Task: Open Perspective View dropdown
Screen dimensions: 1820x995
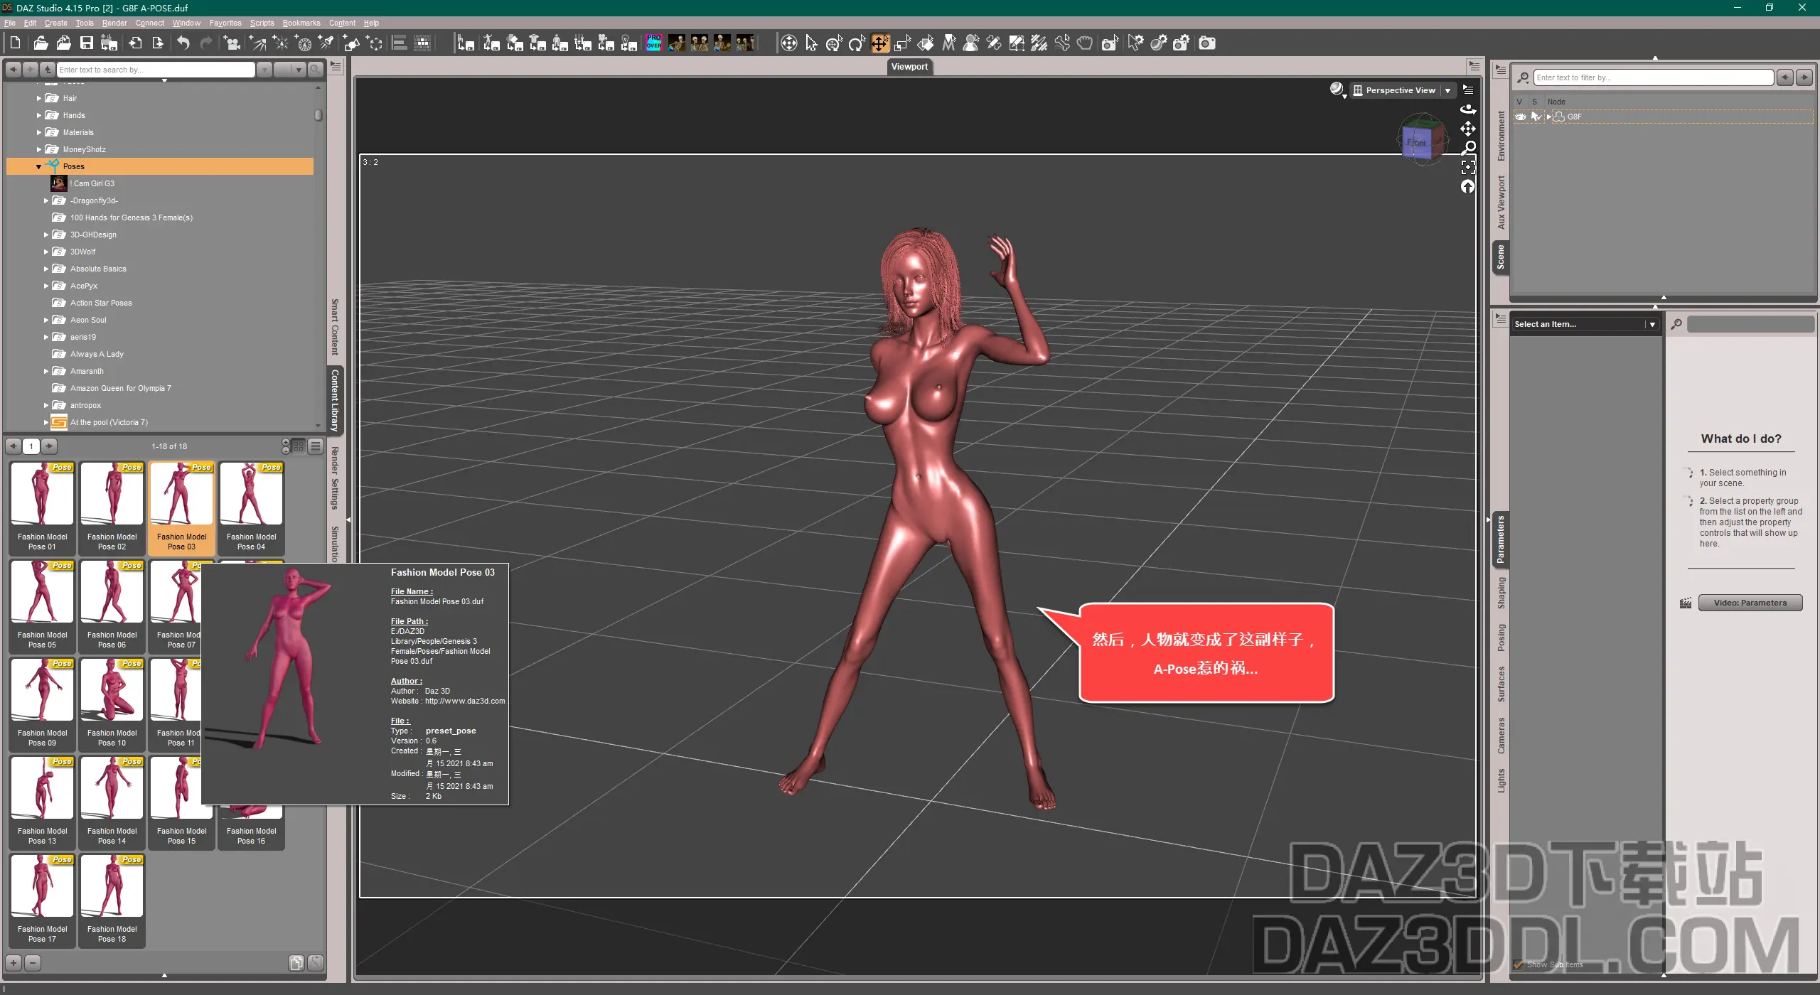Action: [x=1402, y=90]
